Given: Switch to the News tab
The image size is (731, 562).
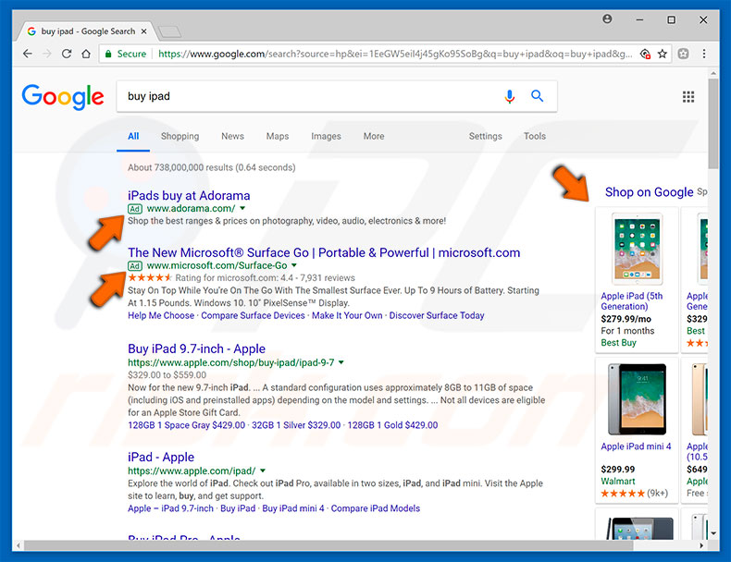Looking at the screenshot, I should 232,136.
